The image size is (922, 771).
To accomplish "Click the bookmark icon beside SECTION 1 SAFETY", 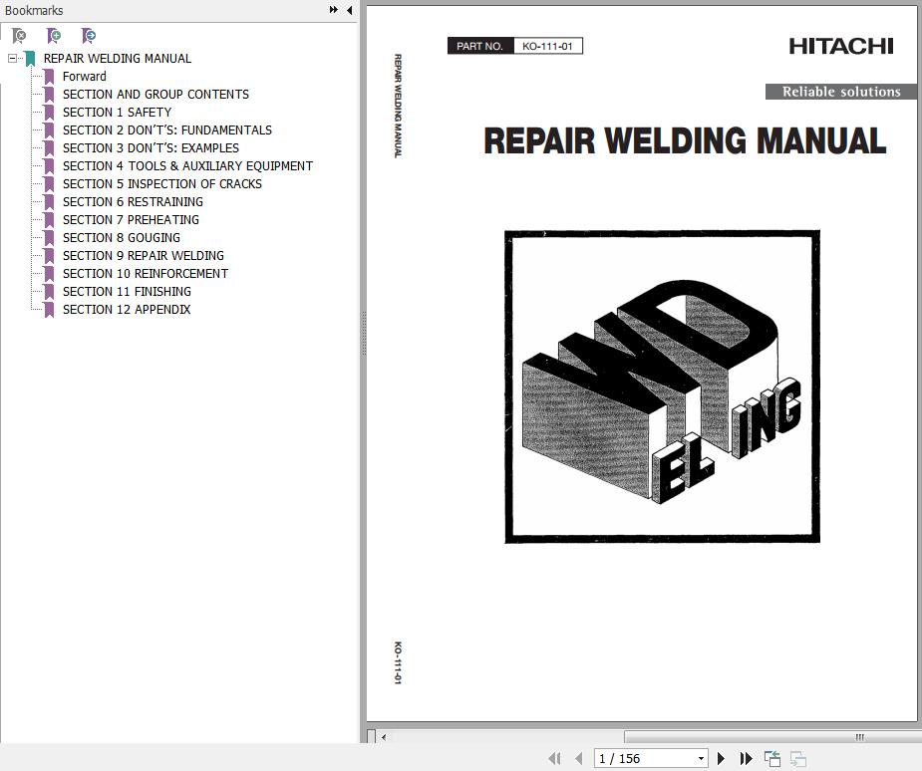I will [50, 113].
